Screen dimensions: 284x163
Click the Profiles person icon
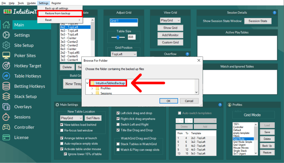[229, 105]
